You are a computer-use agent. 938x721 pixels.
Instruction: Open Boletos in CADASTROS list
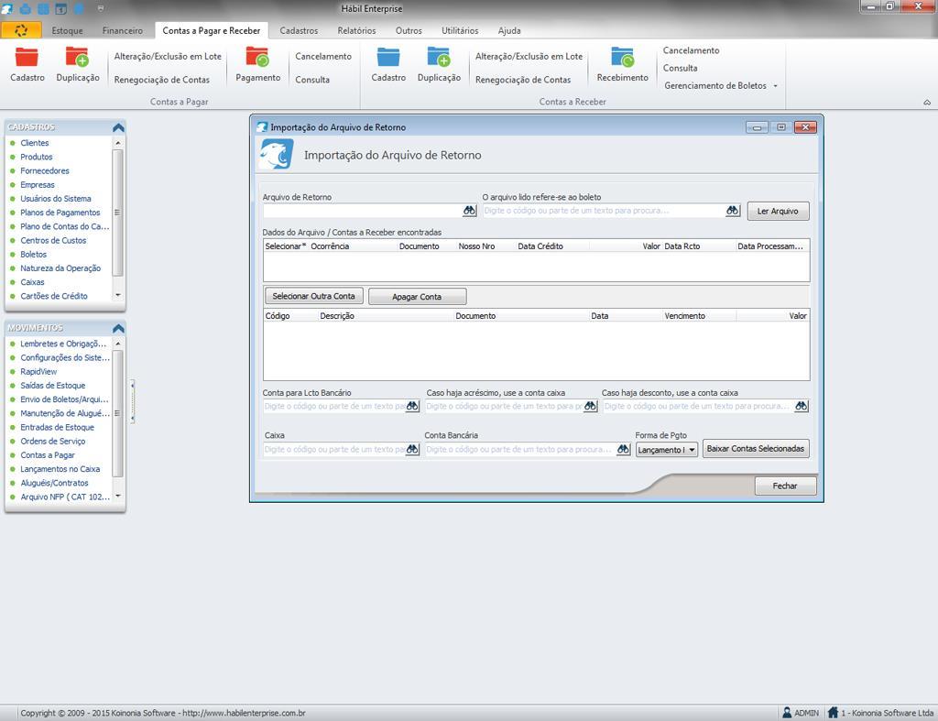pos(34,255)
